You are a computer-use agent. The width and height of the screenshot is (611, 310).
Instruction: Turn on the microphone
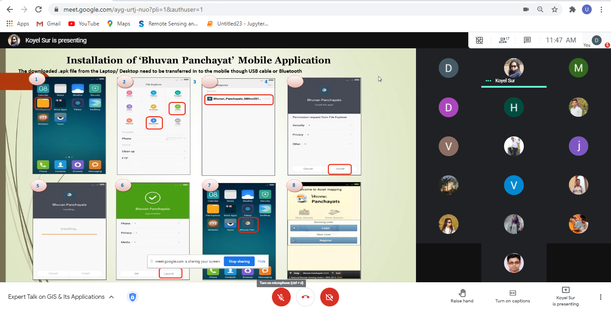point(281,297)
